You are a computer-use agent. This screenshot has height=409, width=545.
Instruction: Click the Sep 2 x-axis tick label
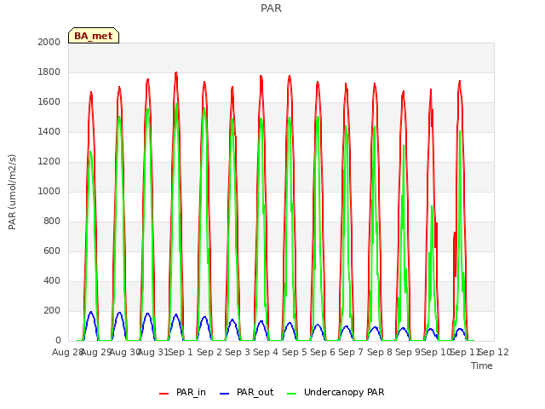click(x=209, y=352)
